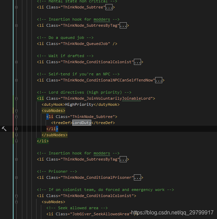This screenshot has width=217, height=219.
Task: Click the "Self-tend if you're an NPC" comment
Action: pyautogui.click(x=78, y=74)
